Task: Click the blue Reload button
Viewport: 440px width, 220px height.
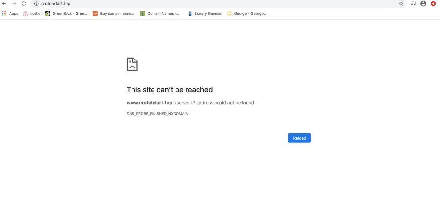Action: [299, 138]
